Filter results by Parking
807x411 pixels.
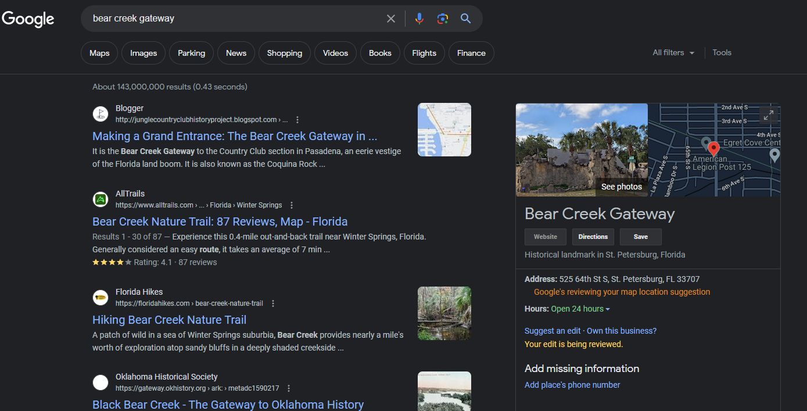click(191, 53)
